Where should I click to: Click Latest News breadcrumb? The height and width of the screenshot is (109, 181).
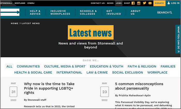pos(31,23)
